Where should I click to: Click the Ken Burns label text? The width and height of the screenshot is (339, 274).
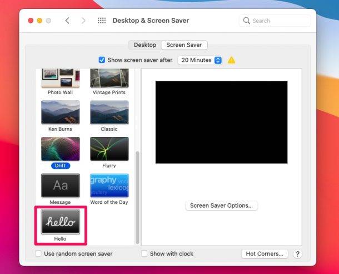[x=61, y=129]
